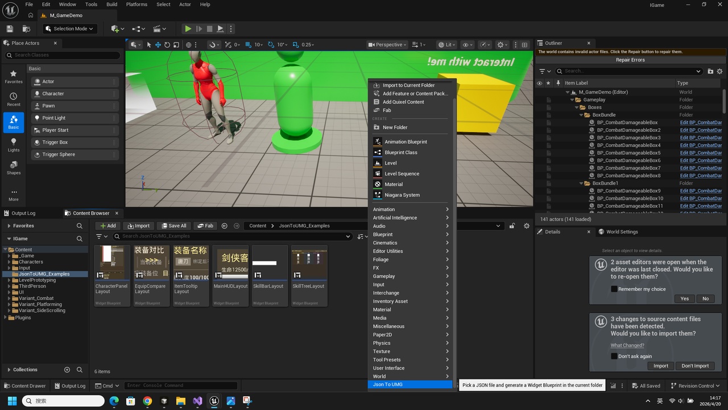The height and width of the screenshot is (410, 728).
Task: Open the Selection Mode dropdown
Action: [70, 28]
